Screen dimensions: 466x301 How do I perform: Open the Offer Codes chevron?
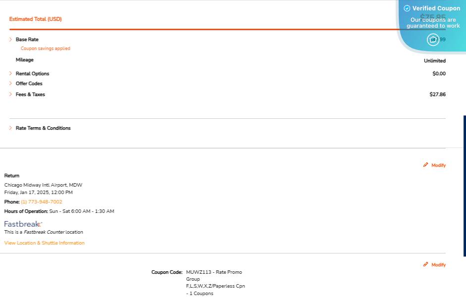point(10,84)
